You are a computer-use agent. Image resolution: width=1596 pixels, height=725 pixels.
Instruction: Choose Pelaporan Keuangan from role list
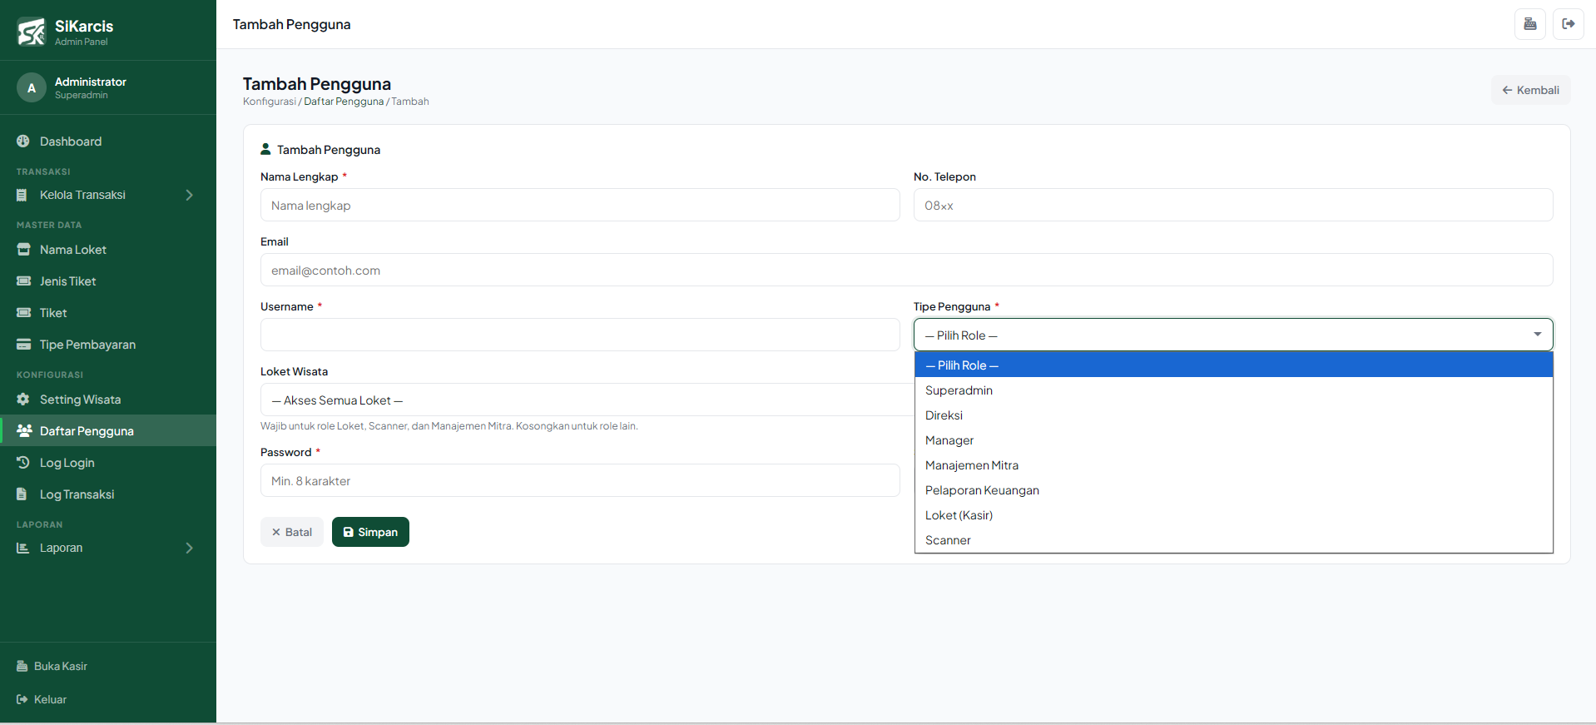1234,490
